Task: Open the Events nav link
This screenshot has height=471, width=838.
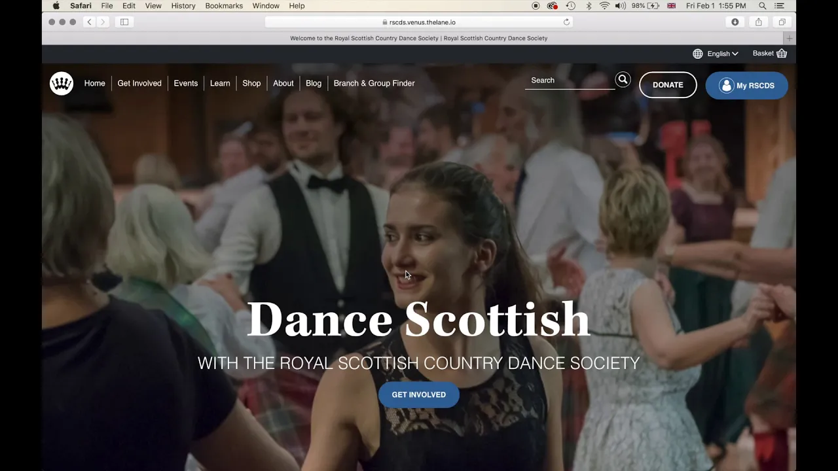Action: [x=186, y=83]
